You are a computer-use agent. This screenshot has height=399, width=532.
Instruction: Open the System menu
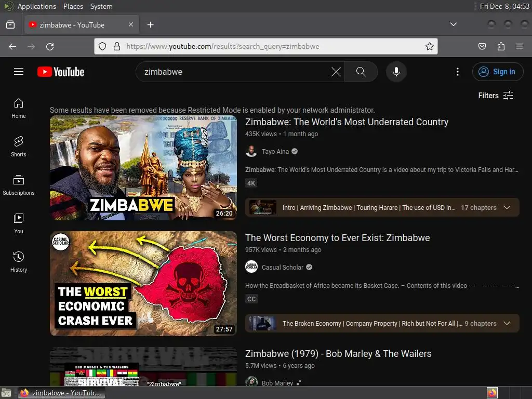[101, 6]
